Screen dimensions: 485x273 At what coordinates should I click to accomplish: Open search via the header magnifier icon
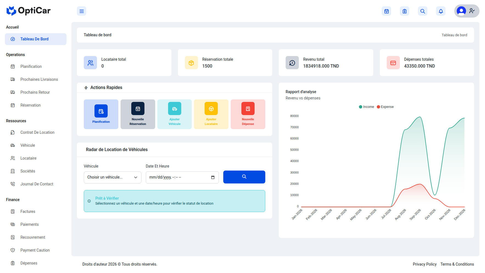(x=423, y=11)
